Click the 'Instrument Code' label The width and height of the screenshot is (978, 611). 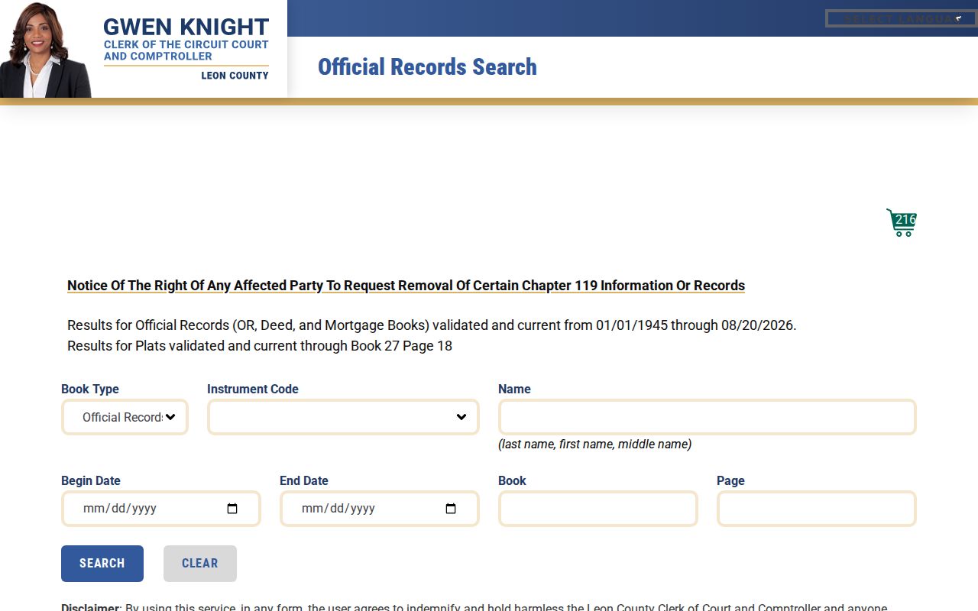click(253, 389)
